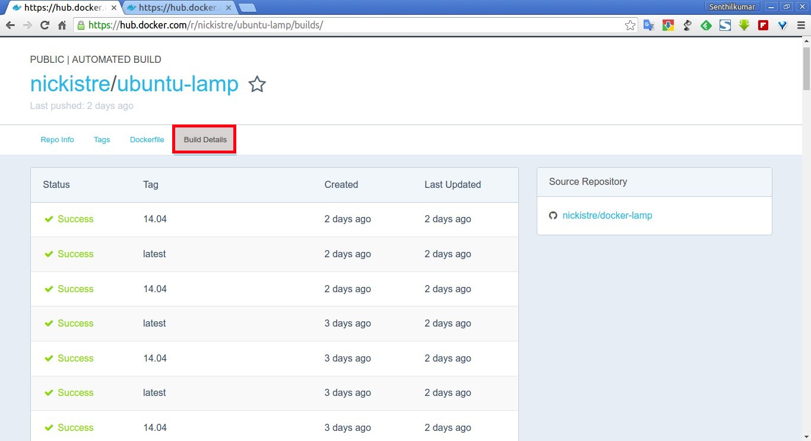
Task: Open the nickistre user profile link
Action: click(x=70, y=84)
